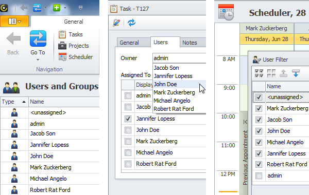Select Jacob Son in Users and Groups list

50,133
